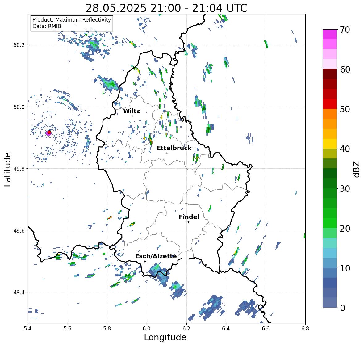This screenshot has height=345, width=364.
Task: Click the 5.6 longitude tick label
Action: [x=68, y=328]
